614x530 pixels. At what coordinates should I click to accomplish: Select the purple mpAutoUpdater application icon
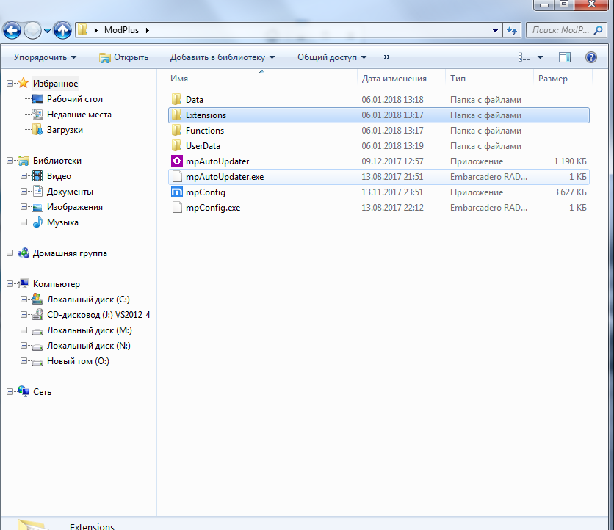177,161
